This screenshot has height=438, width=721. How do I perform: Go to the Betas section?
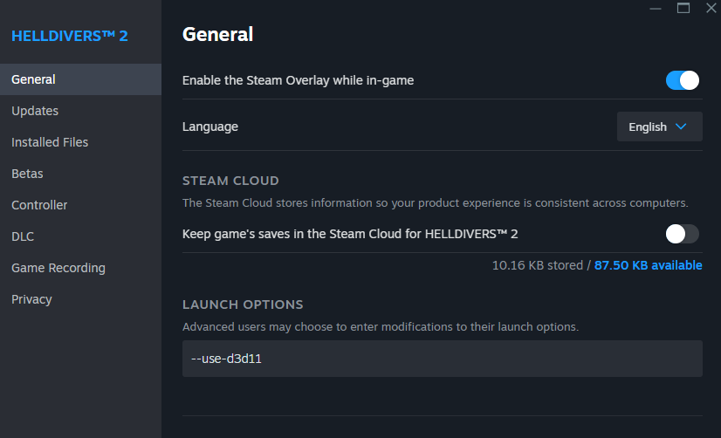(x=27, y=174)
